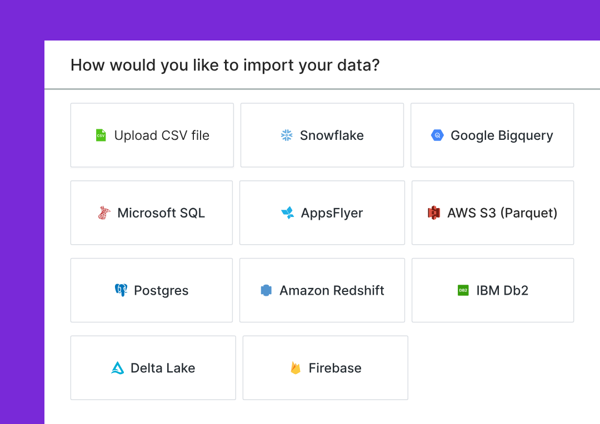Click the Amazon Redshift blue icon
The width and height of the screenshot is (600, 424).
[266, 290]
